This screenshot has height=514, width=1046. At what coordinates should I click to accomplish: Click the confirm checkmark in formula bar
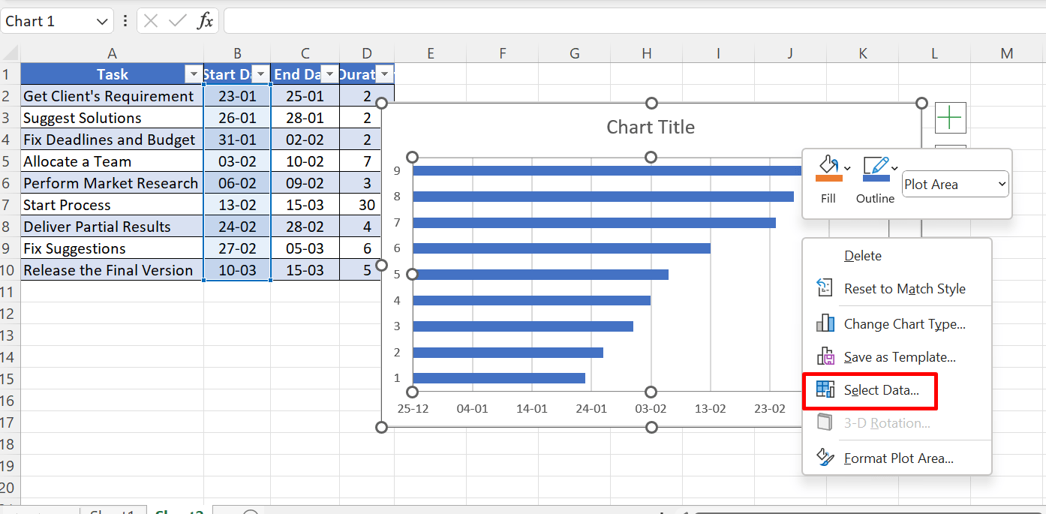(x=178, y=21)
